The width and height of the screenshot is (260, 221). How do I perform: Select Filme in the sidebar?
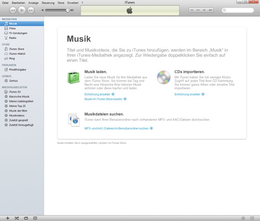(x=22, y=28)
